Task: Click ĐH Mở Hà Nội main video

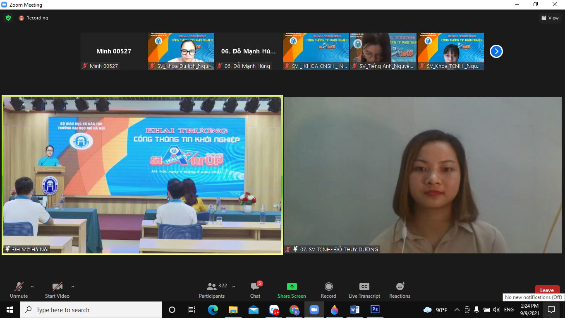Action: [142, 175]
